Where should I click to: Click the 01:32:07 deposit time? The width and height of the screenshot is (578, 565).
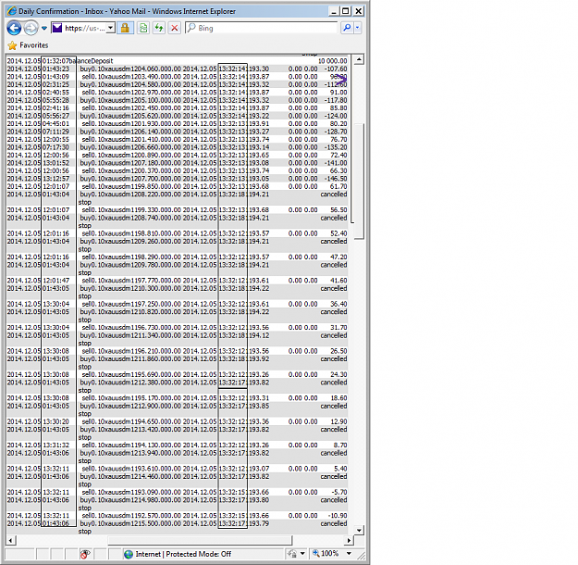[55, 61]
